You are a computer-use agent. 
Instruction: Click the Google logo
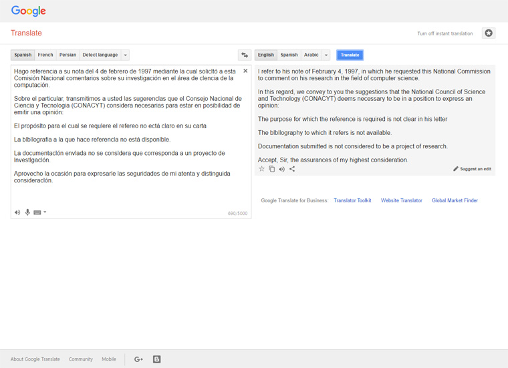[x=29, y=11]
